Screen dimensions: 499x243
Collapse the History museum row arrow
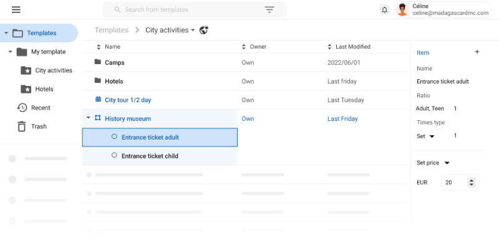(x=88, y=118)
